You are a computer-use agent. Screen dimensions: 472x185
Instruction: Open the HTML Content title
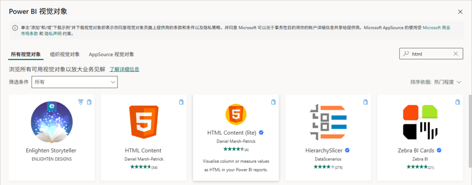143,150
